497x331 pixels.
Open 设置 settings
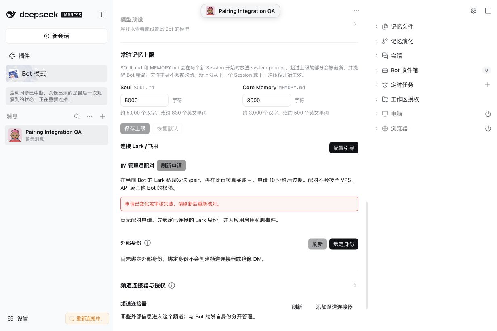[x=18, y=318]
